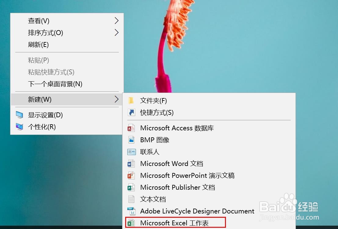Open 显示设置(D) from context menu
This screenshot has width=338, height=229.
pos(67,115)
